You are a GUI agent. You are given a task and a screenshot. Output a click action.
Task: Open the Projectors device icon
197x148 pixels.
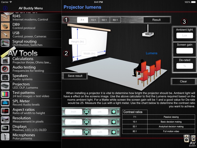[x=5, y=86]
